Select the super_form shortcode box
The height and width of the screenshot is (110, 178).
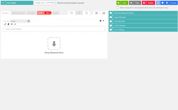(x=45, y=3)
